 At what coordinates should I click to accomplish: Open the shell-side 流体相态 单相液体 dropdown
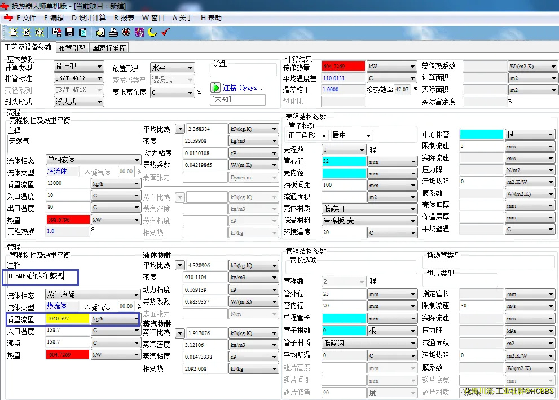coord(93,160)
